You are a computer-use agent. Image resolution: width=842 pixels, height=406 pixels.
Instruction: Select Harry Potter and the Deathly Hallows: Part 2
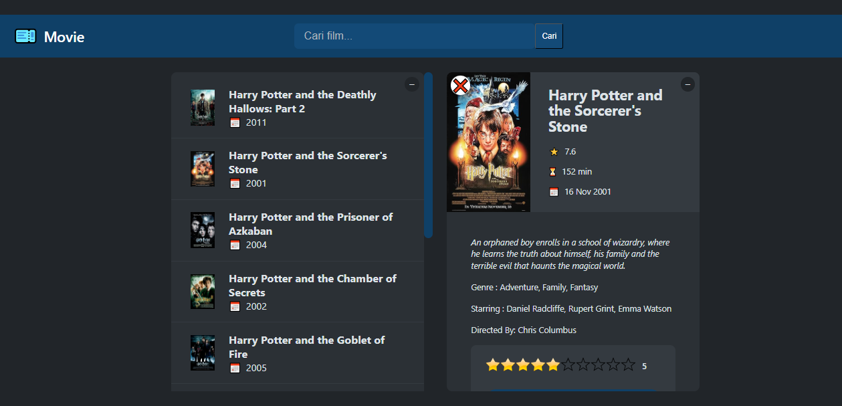(x=302, y=102)
